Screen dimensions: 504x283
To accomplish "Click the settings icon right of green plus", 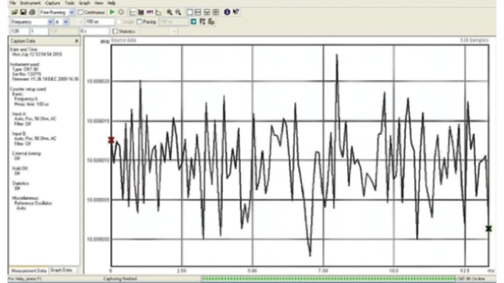I will coord(202,22).
